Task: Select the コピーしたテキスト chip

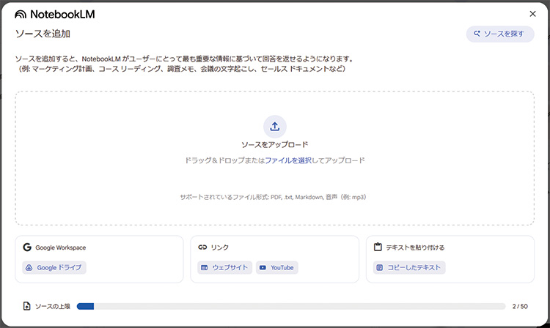Action: click(409, 268)
